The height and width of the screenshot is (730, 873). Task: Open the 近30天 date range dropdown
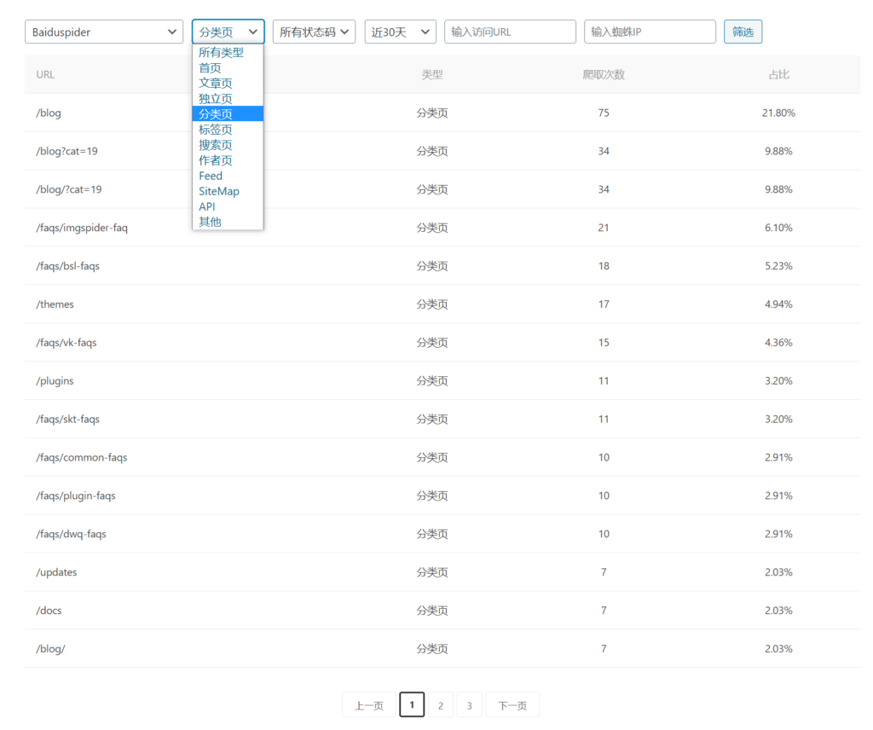(400, 32)
